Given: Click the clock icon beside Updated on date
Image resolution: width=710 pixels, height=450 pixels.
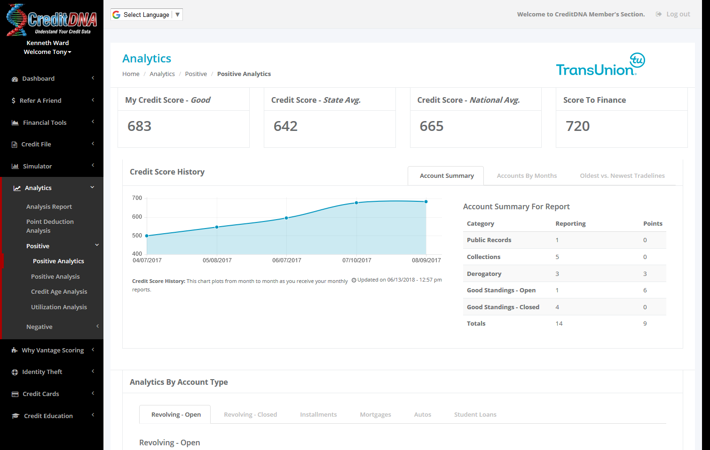Looking at the screenshot, I should click(x=354, y=280).
